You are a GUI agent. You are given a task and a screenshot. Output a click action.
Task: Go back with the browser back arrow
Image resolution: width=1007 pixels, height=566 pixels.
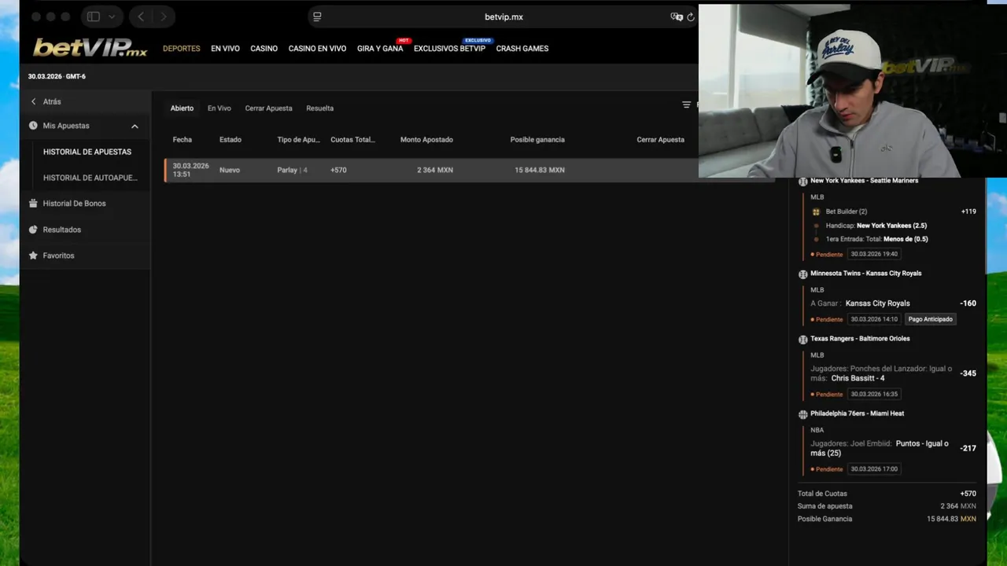(141, 17)
